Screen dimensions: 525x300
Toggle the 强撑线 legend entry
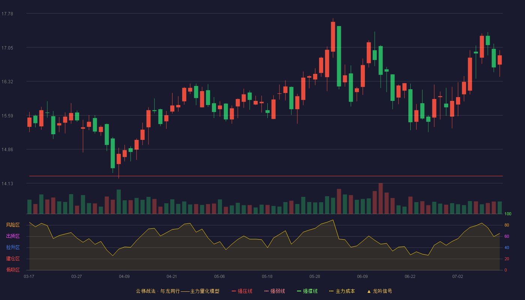coord(307,291)
